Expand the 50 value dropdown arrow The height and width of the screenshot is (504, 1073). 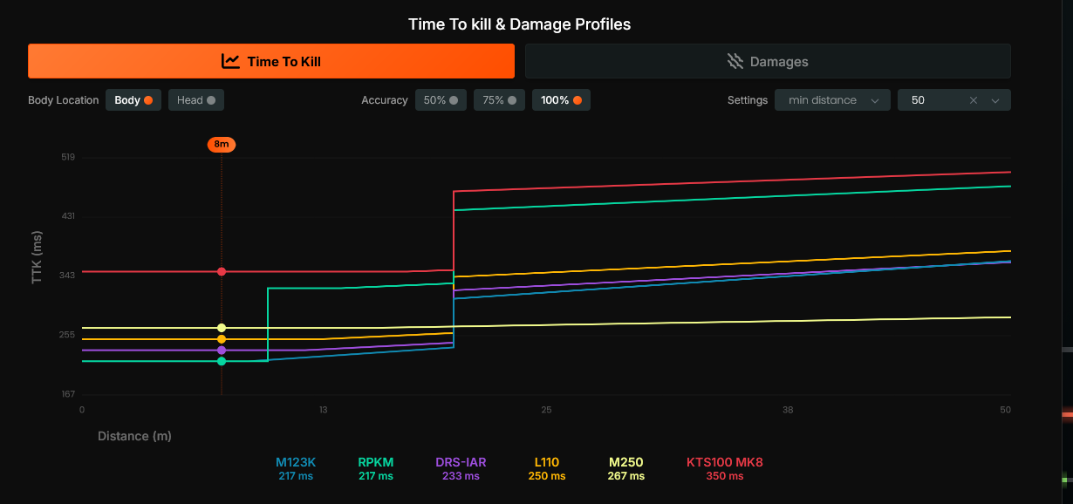(995, 100)
